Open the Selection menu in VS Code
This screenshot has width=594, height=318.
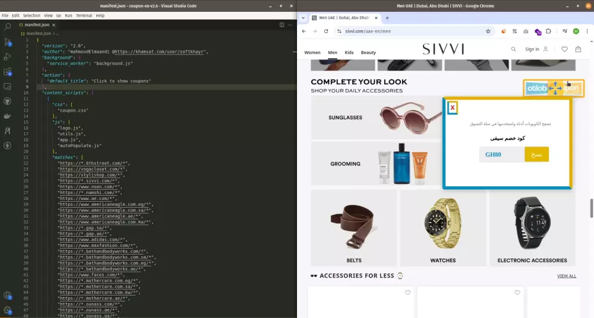coord(31,15)
